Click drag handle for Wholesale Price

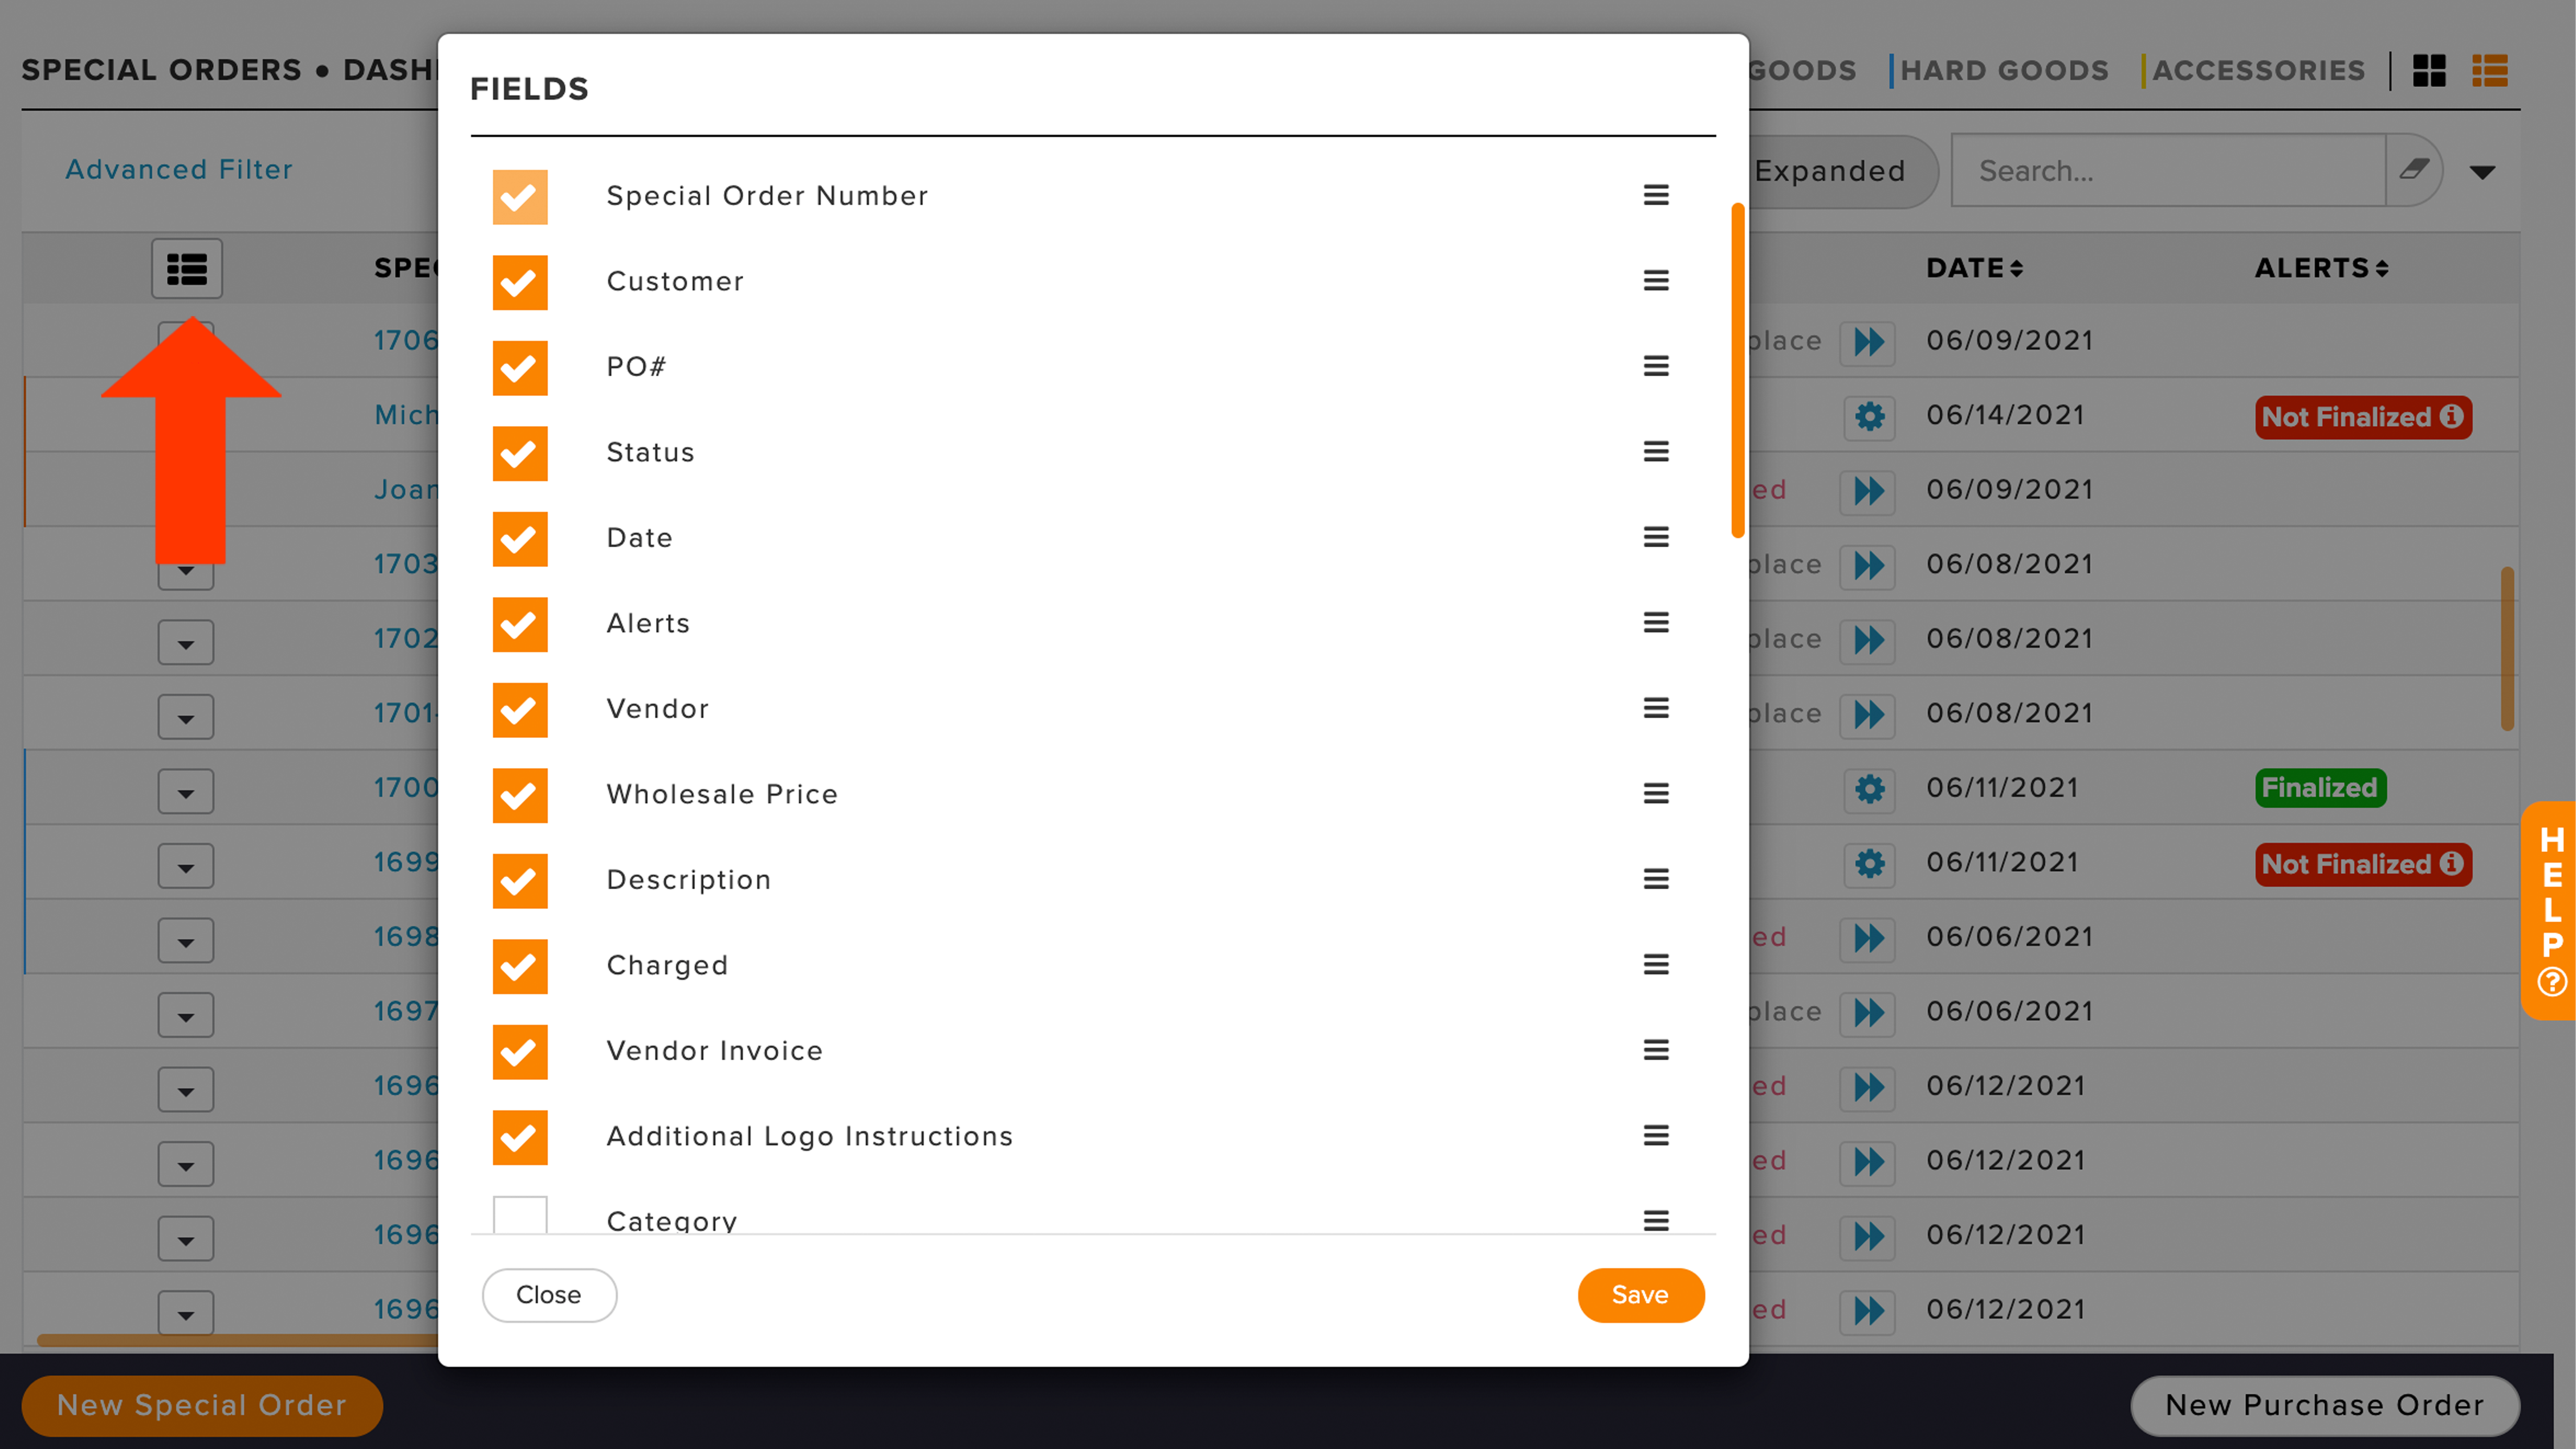(1656, 794)
